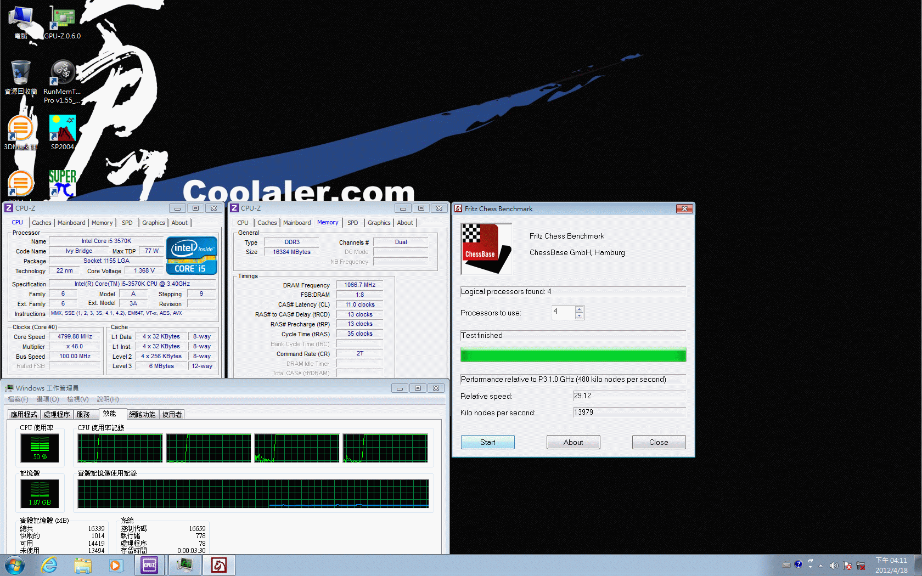Open the Super Pi desktop shortcut

(62, 183)
